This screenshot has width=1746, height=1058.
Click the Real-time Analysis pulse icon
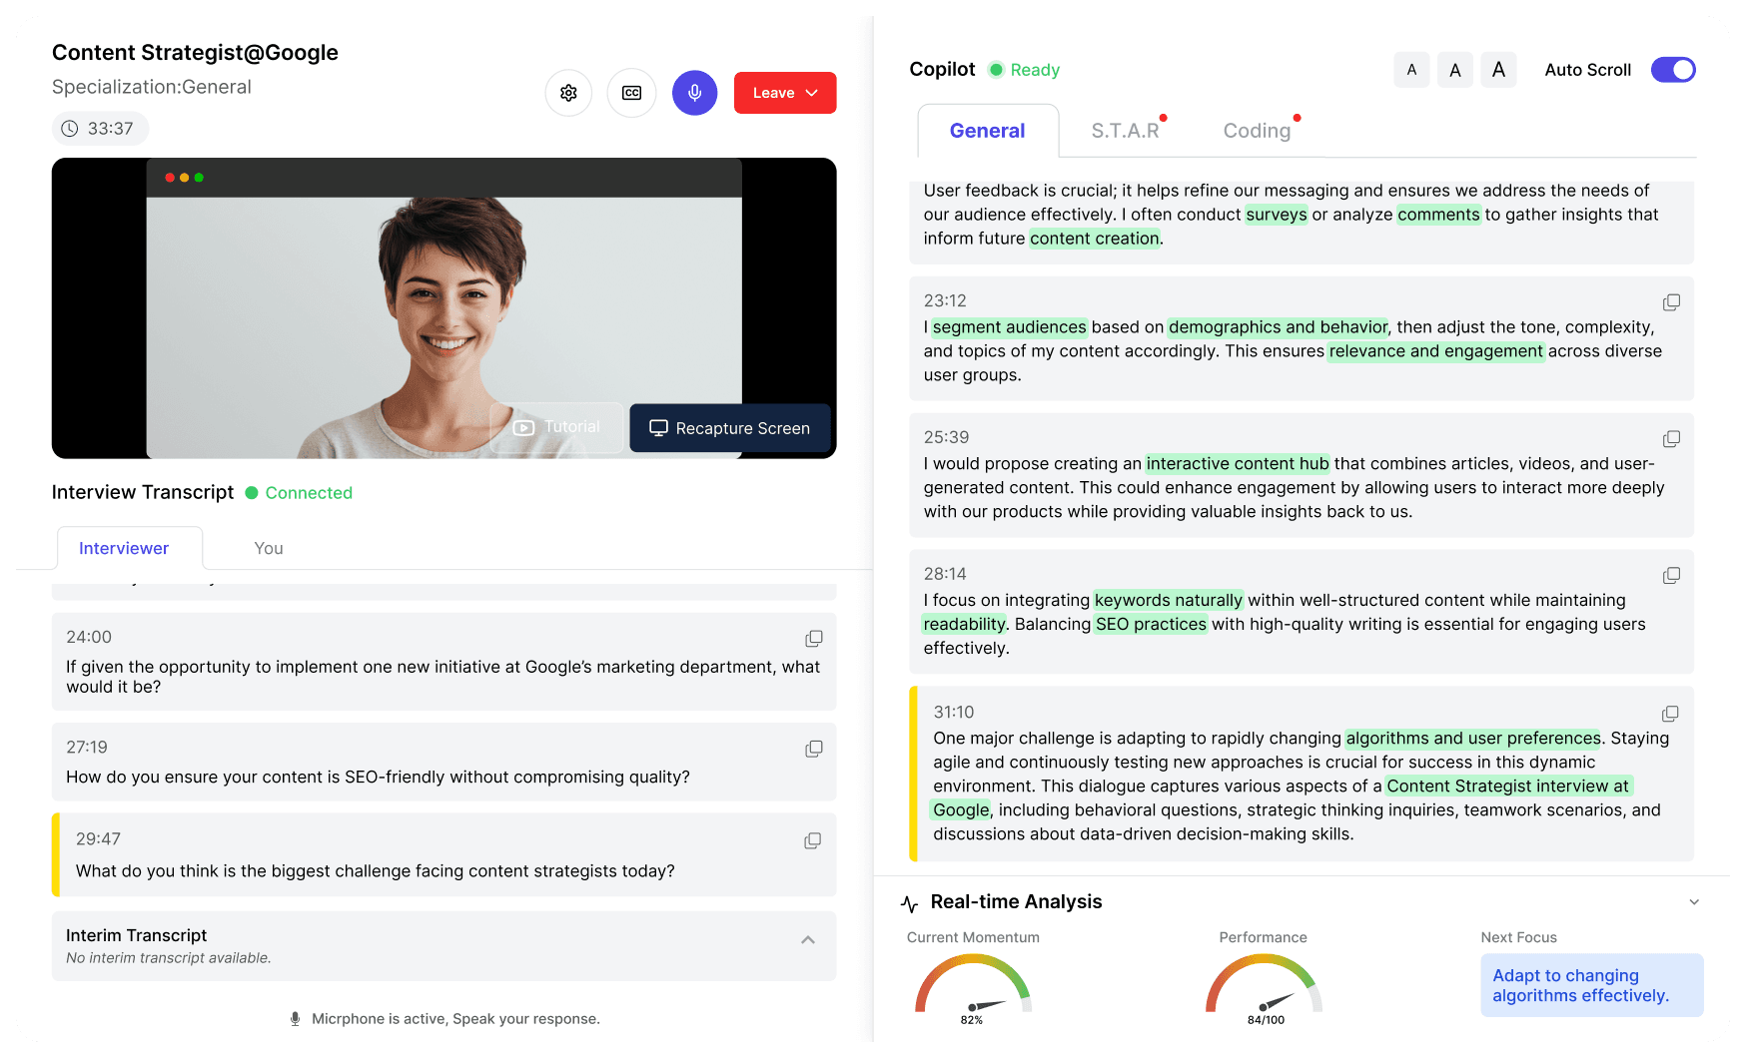(909, 903)
